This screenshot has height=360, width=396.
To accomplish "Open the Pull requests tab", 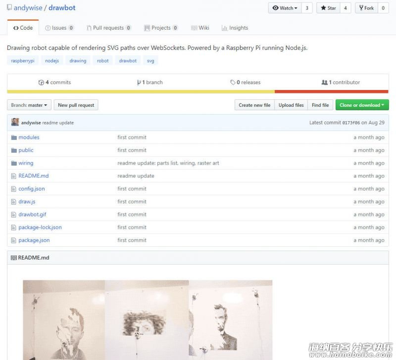I will pos(109,28).
